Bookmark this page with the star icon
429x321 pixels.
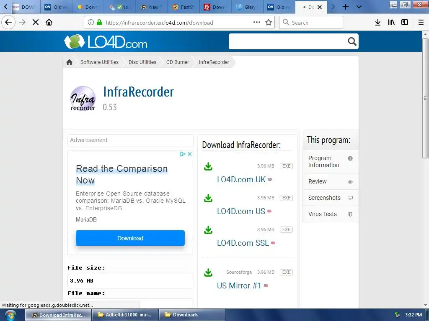(269, 23)
